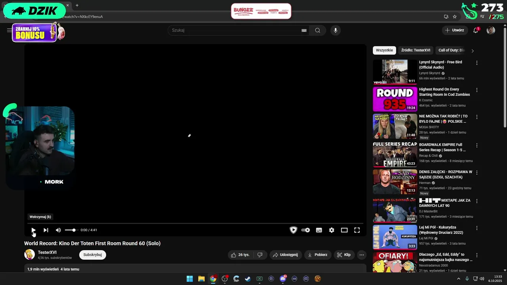
Task: Switch to theater mode view
Action: (x=344, y=230)
